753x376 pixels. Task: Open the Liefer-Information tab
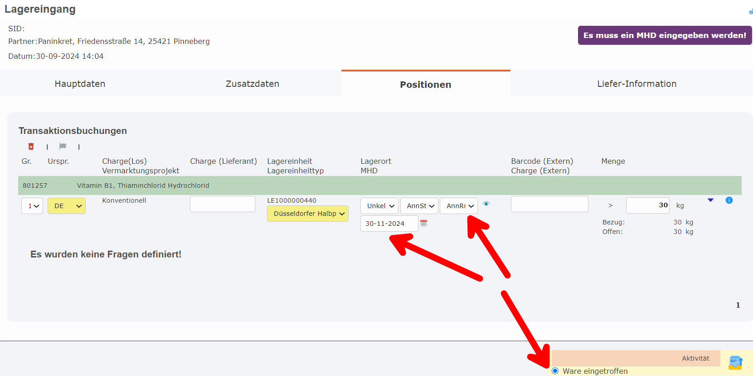[x=636, y=84]
